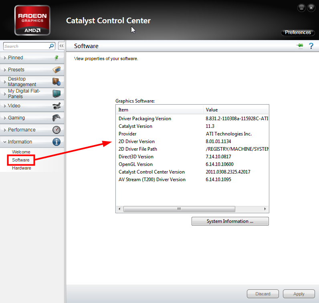319x303 pixels.
Task: Pin the Software page with the pin icon
Action: [300, 46]
